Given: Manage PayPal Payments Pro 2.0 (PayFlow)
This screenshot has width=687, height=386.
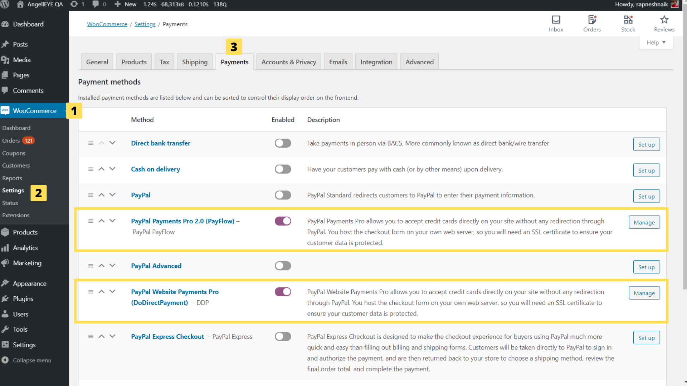Looking at the screenshot, I should [644, 222].
